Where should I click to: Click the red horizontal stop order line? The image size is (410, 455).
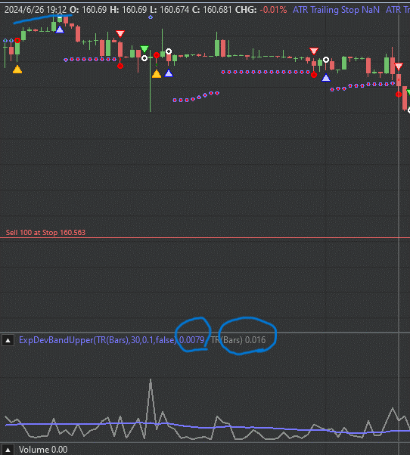pos(205,238)
